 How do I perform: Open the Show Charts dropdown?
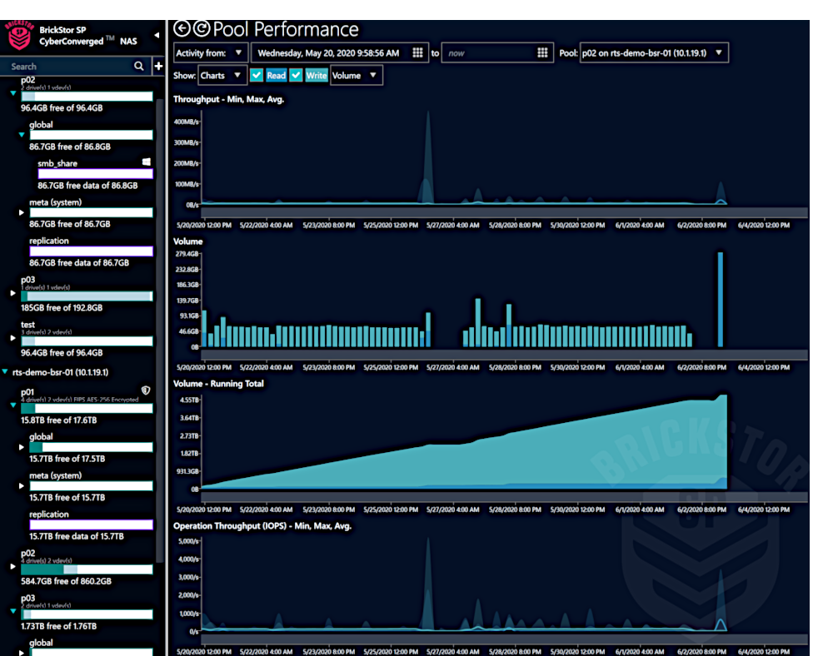click(x=222, y=75)
